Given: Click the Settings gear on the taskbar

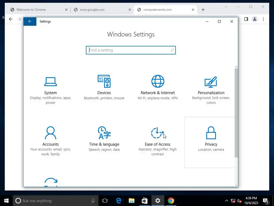Looking at the screenshot, I should coord(158,201).
